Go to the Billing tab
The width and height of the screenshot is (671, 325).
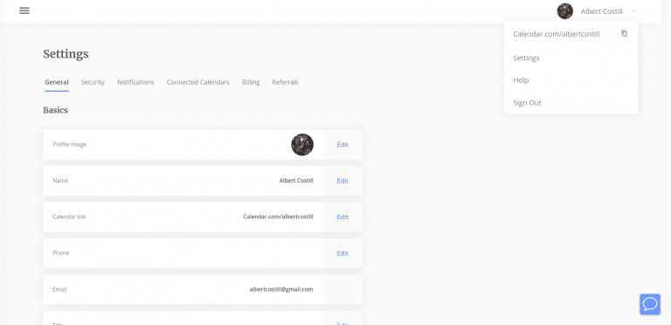click(251, 82)
